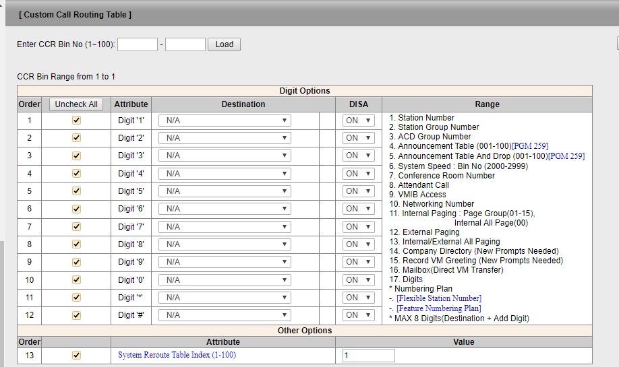Image resolution: width=619 pixels, height=367 pixels.
Task: Open PGM 259 link beside Announcement Table And Drop
Action: (x=566, y=156)
